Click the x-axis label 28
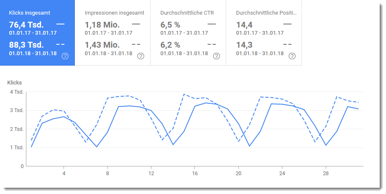 (x=326, y=174)
